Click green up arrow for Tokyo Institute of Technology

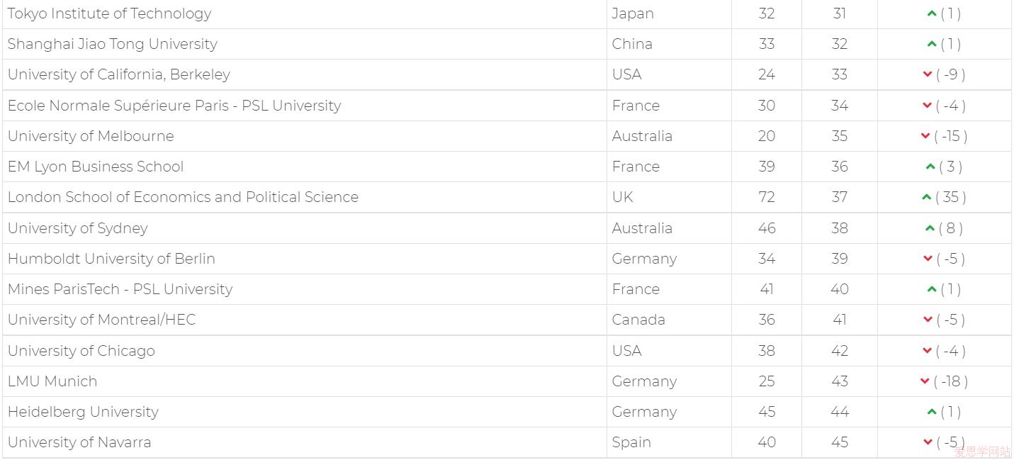[931, 13]
